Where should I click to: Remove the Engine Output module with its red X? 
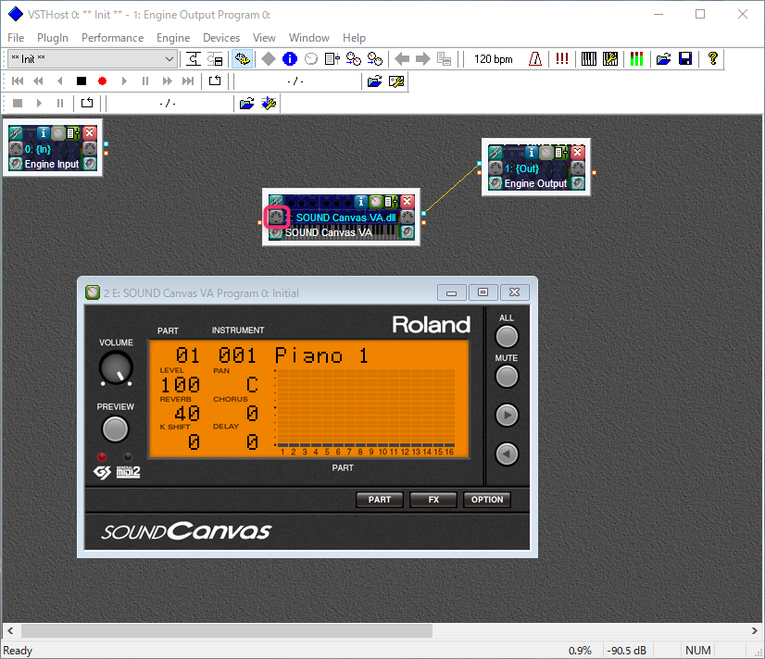578,152
